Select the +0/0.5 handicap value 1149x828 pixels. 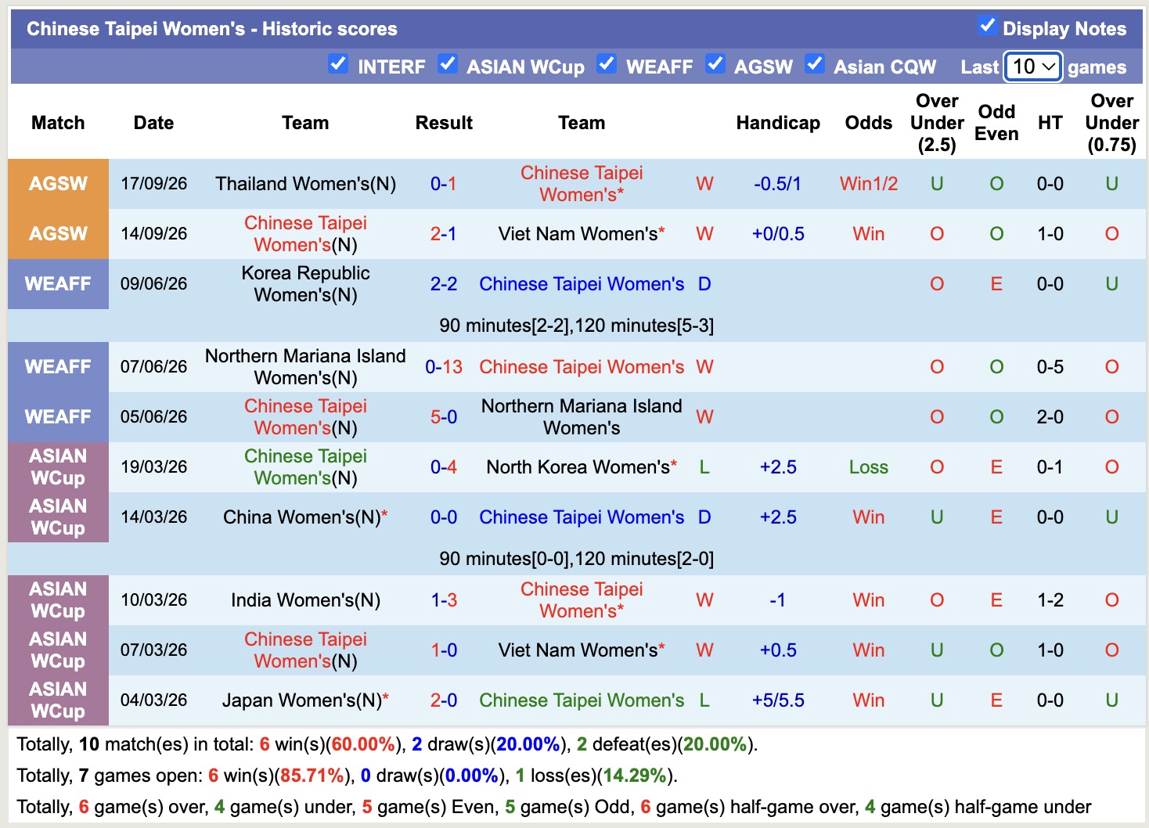[x=778, y=234]
